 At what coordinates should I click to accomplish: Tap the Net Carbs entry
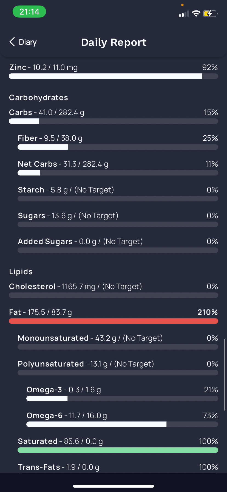pos(118,168)
